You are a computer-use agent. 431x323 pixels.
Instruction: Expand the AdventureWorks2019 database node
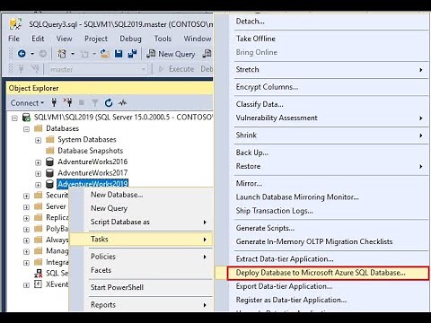coord(38,185)
